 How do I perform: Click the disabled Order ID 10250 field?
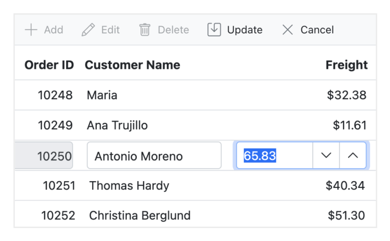coord(45,156)
